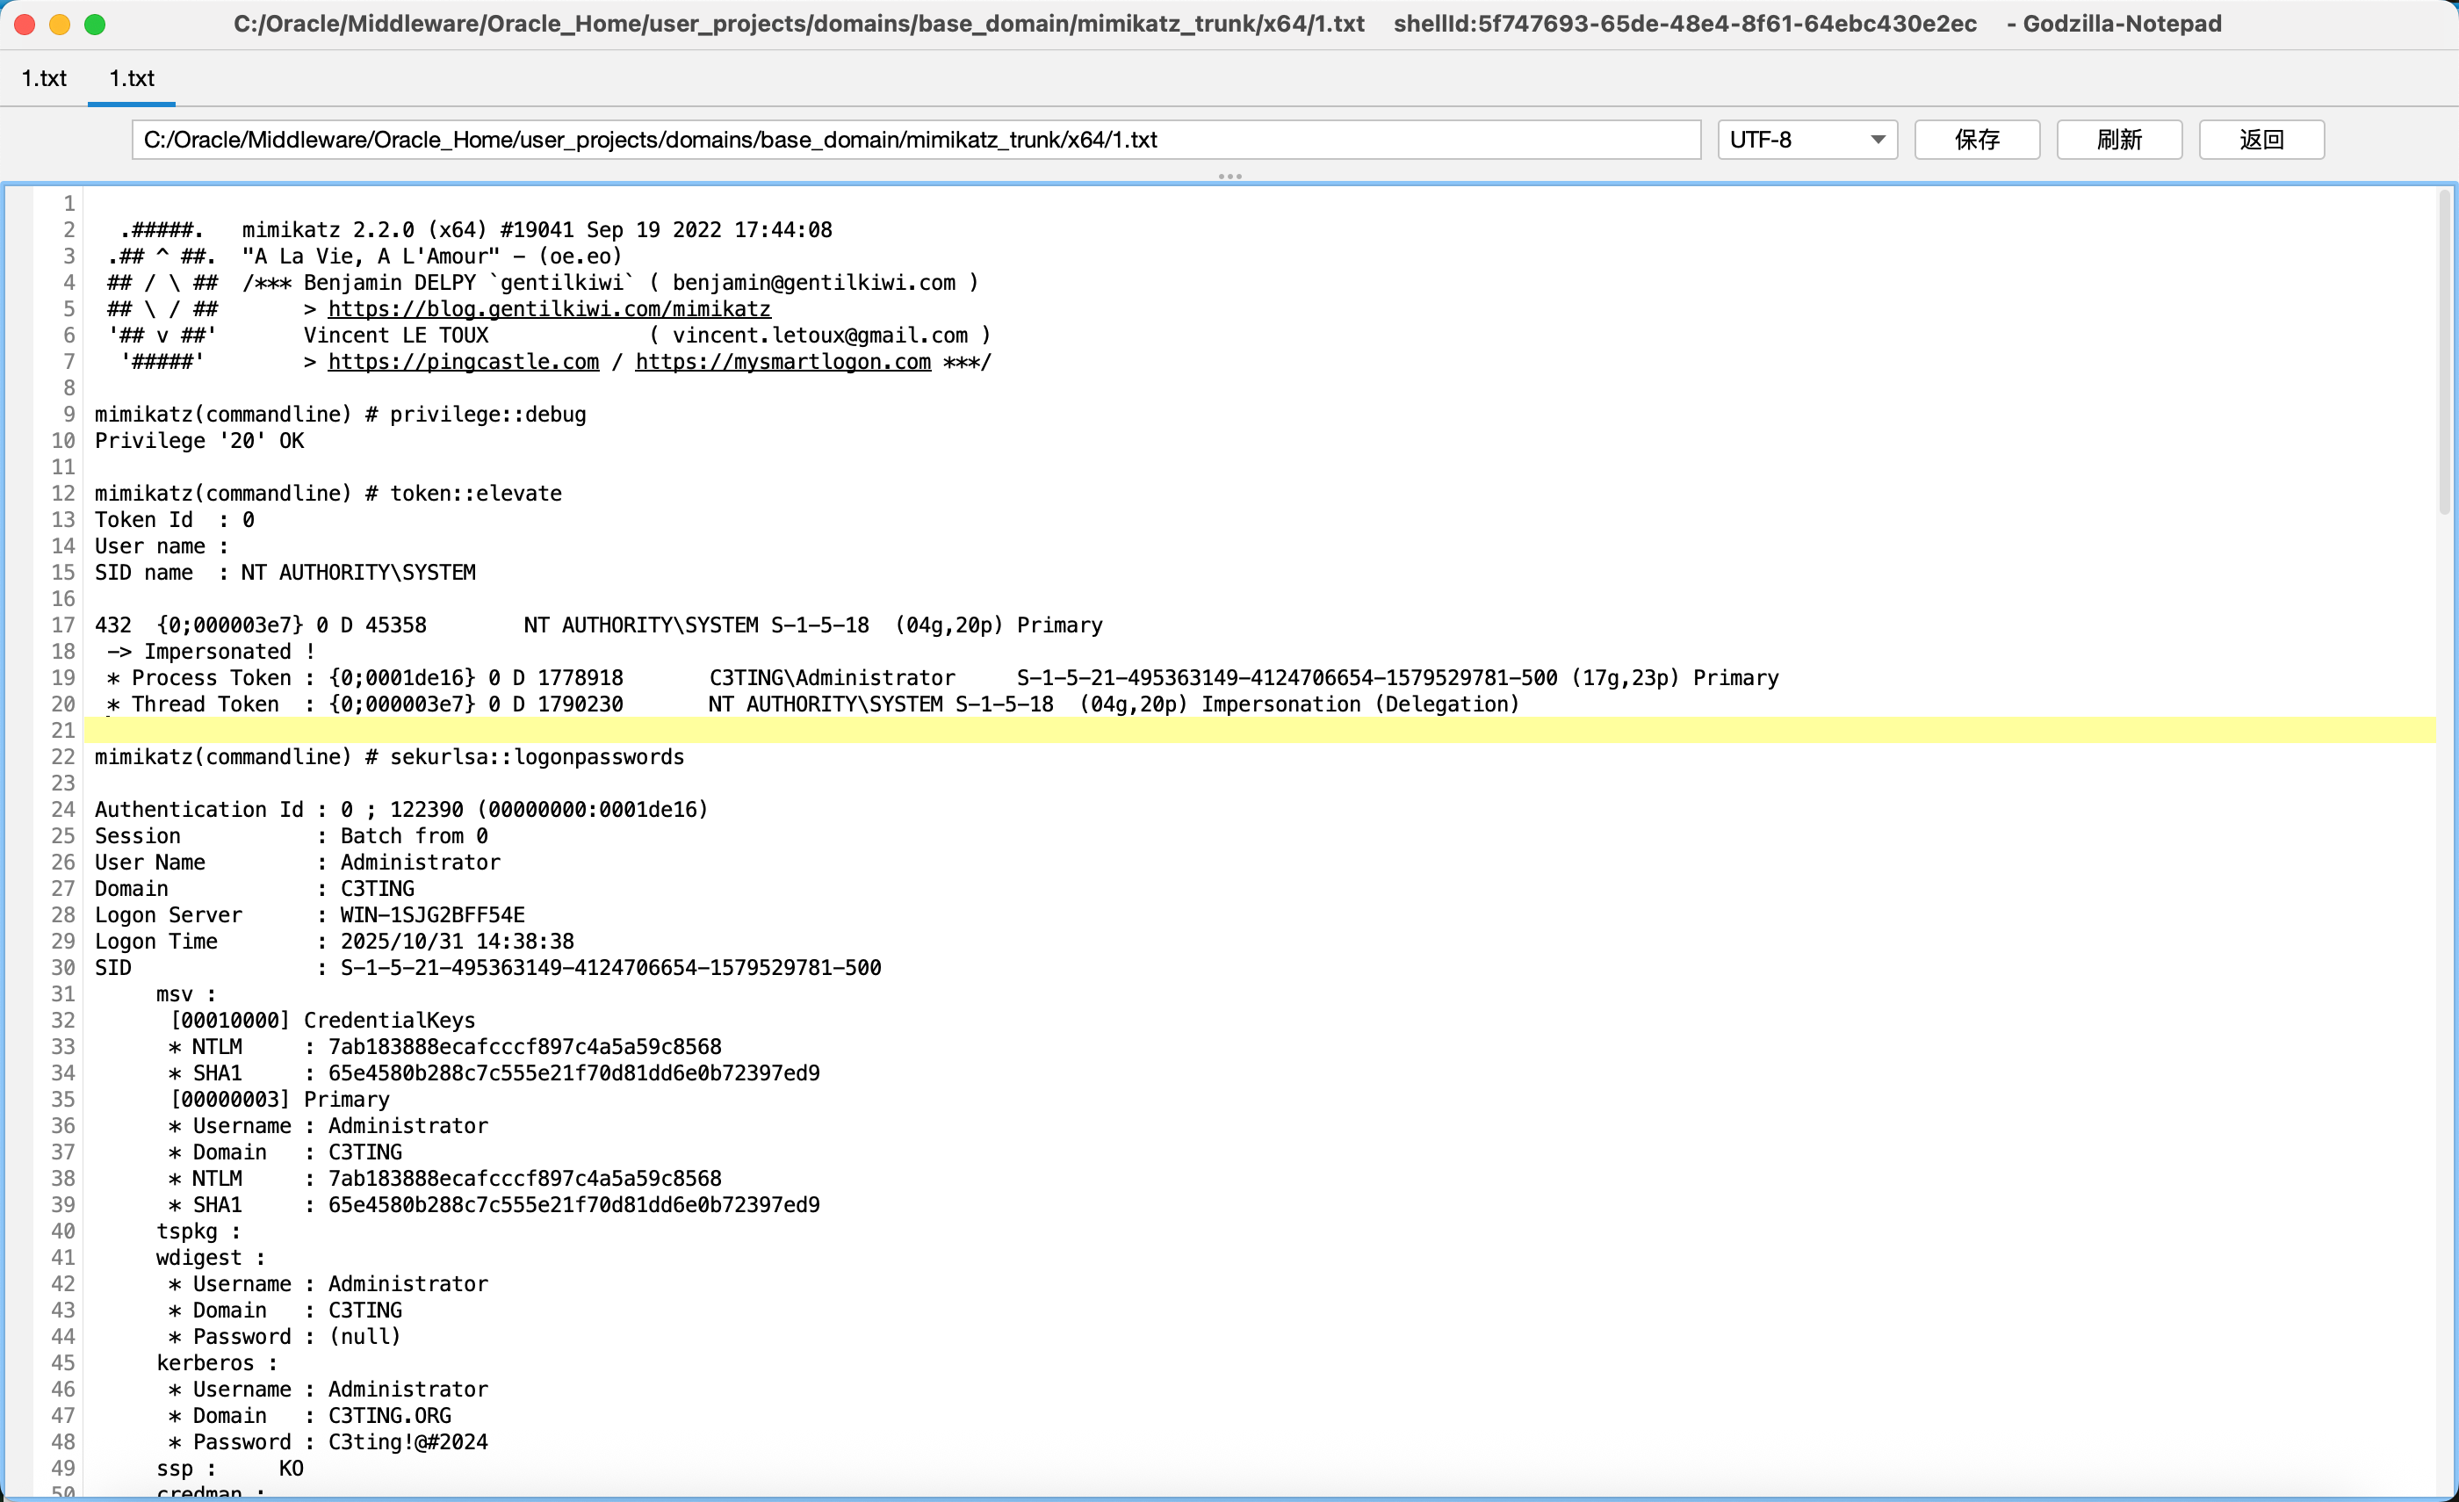Screen dimensions: 2459x1502
Task: Click the 返回 back button
Action: [2261, 140]
